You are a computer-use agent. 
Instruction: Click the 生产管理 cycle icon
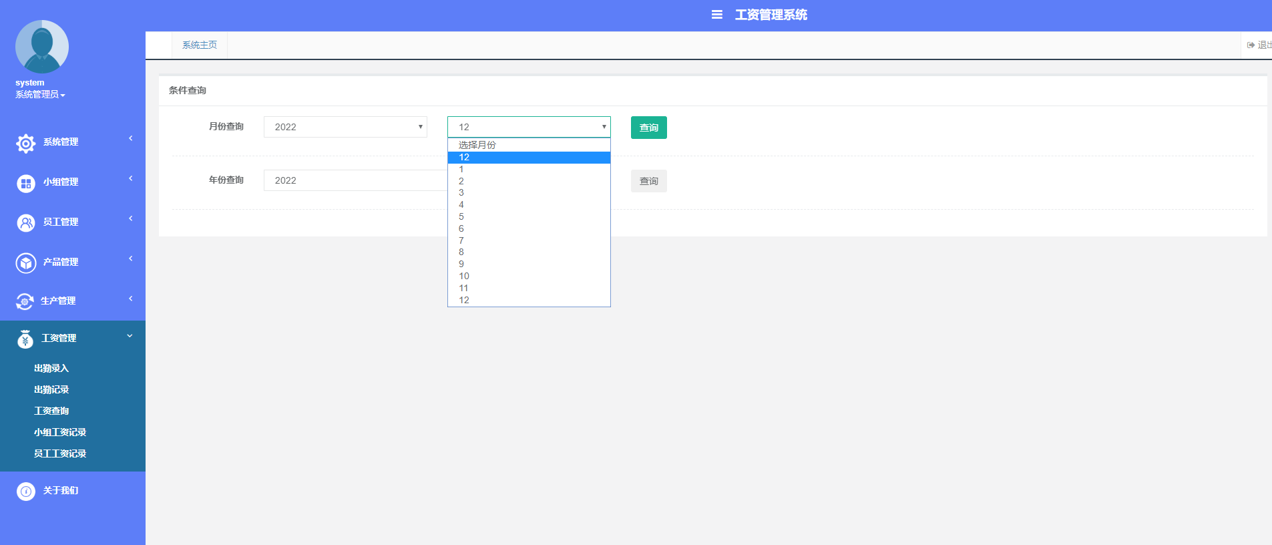tap(25, 301)
